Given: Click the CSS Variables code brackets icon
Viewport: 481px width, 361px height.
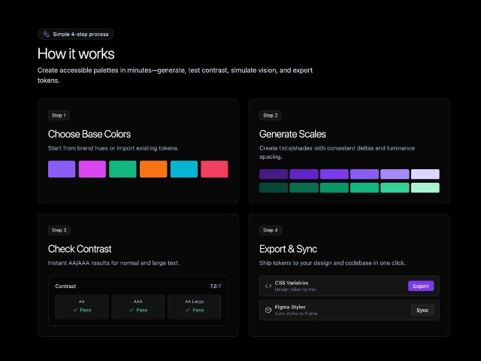Looking at the screenshot, I should click(268, 286).
